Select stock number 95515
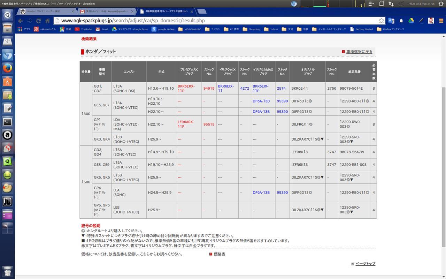 [209, 125]
